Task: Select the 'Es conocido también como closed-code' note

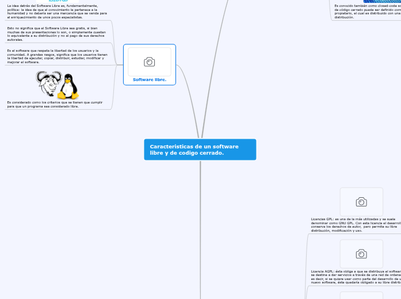Action: [368, 11]
